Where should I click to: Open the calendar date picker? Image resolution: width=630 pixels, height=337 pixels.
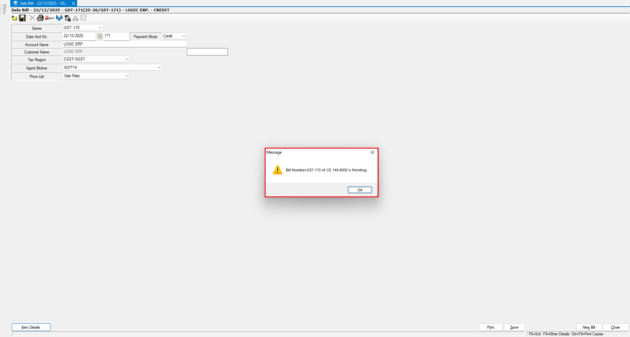(99, 36)
